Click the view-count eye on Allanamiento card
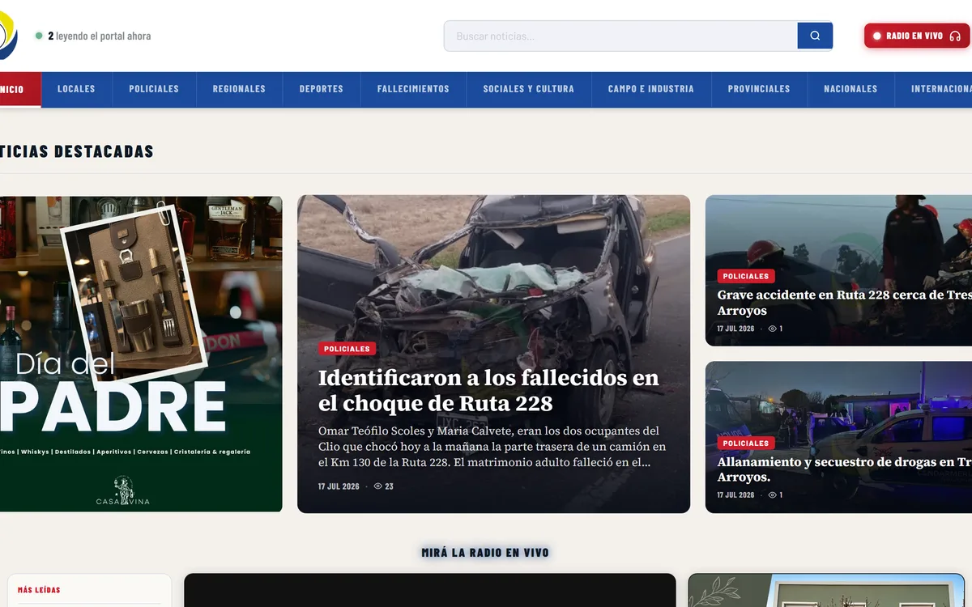Image resolution: width=972 pixels, height=607 pixels. click(773, 495)
